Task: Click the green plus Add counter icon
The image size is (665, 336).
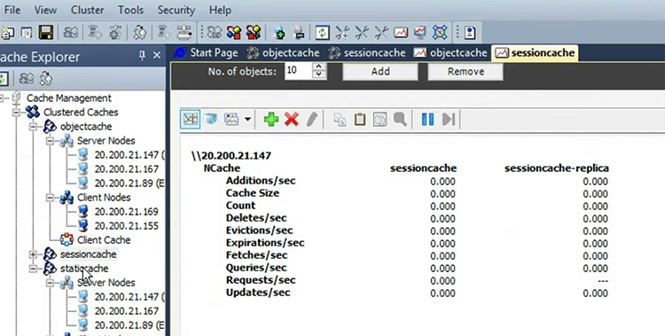Action: 271,120
